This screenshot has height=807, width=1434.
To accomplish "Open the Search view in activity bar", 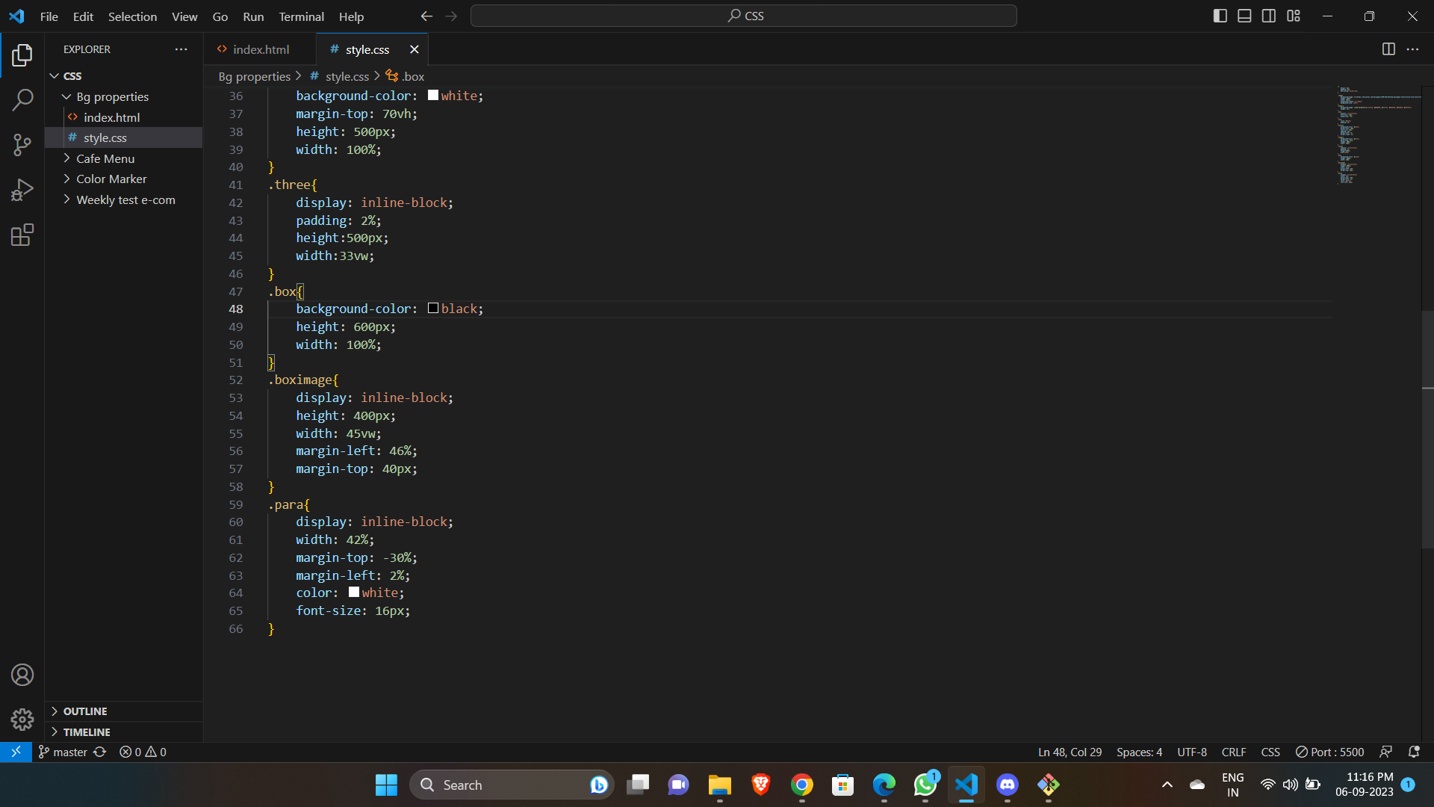I will [x=22, y=99].
